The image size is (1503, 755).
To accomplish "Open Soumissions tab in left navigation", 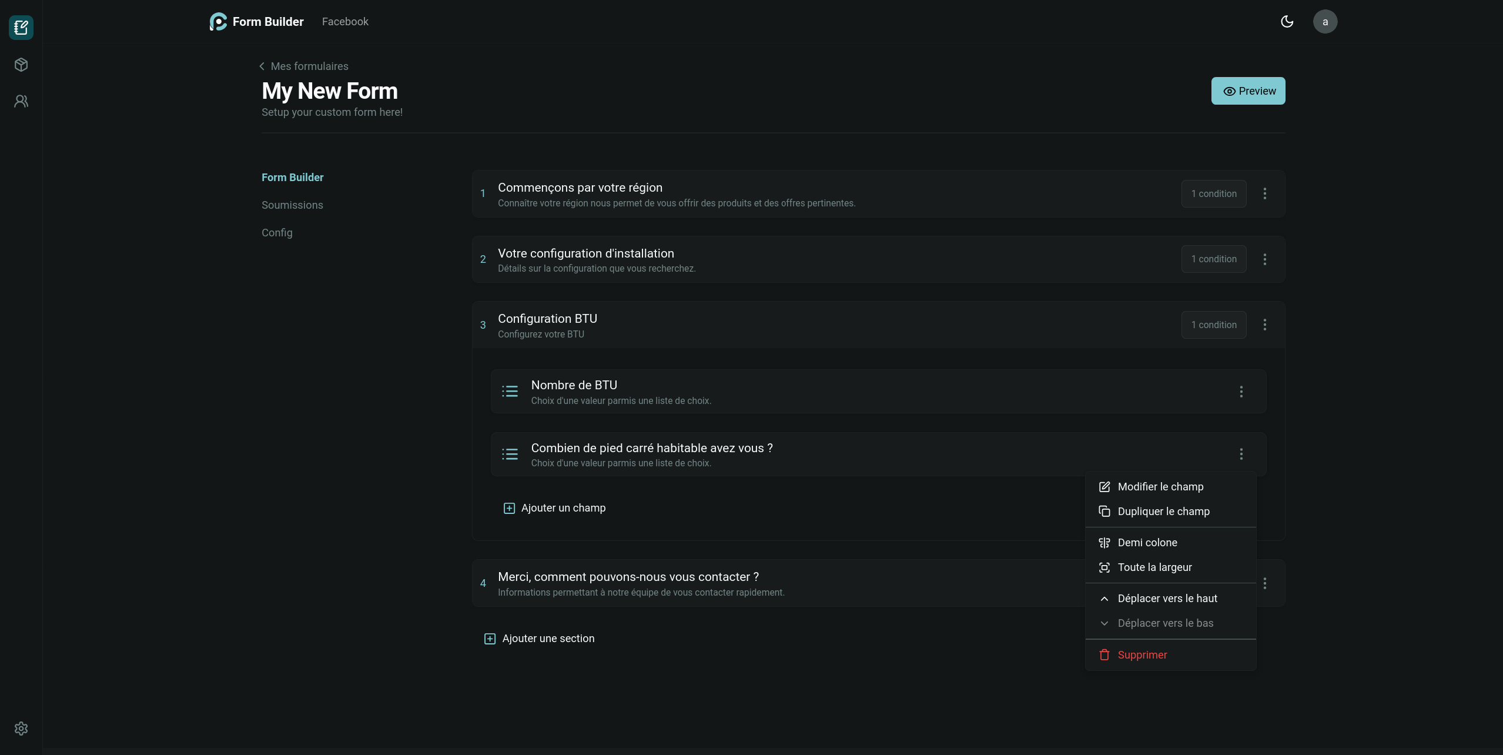I will (292, 205).
